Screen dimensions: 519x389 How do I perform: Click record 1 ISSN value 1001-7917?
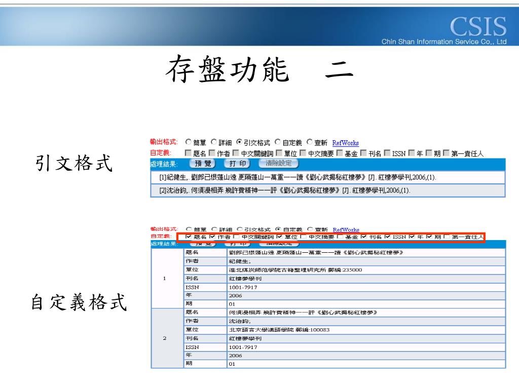(366, 287)
